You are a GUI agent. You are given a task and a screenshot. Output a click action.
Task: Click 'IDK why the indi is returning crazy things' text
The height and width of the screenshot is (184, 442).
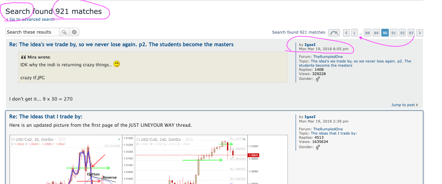(x=66, y=65)
